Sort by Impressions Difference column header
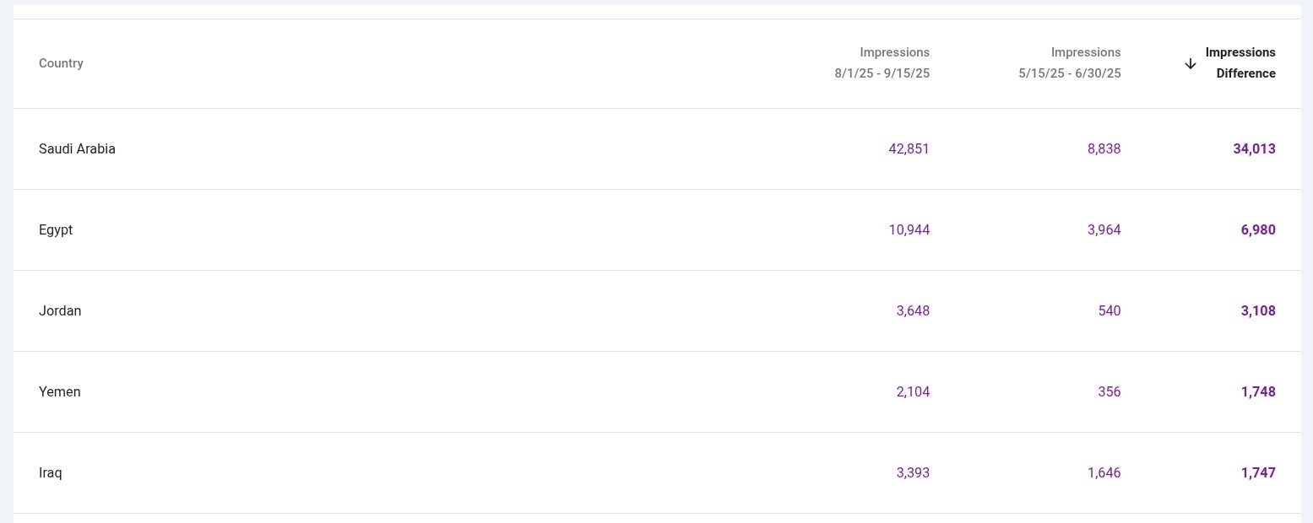1313x523 pixels. (1240, 63)
